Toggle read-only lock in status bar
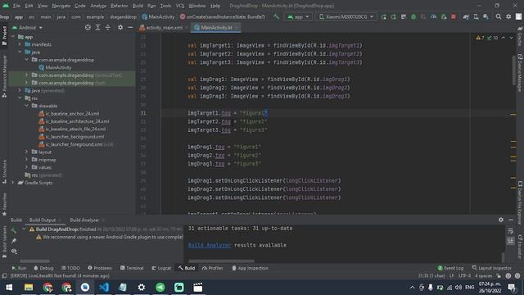524x295 pixels. coord(499,276)
